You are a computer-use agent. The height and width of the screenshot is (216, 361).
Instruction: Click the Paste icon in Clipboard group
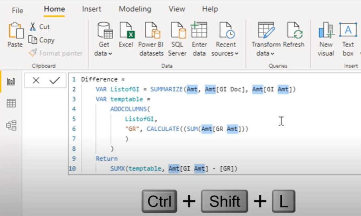[x=15, y=31]
